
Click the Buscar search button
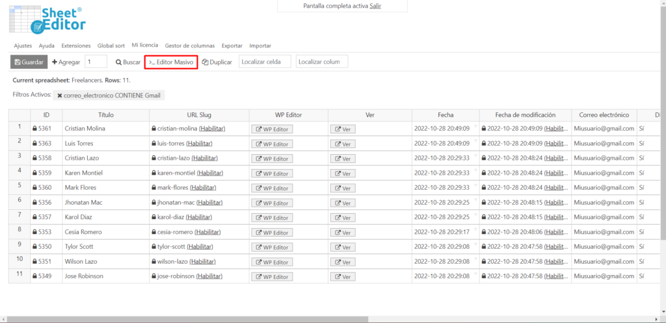(x=127, y=62)
